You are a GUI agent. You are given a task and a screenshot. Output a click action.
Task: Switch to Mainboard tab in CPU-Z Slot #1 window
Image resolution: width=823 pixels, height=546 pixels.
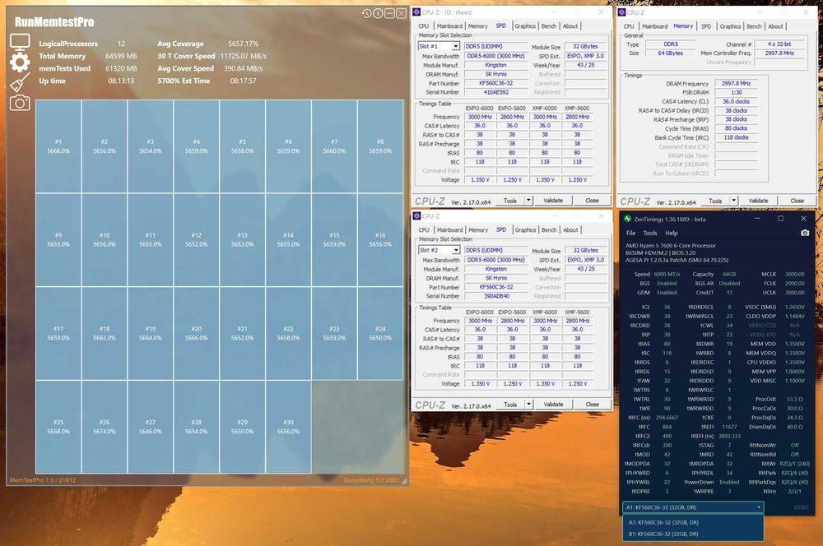pos(449,26)
